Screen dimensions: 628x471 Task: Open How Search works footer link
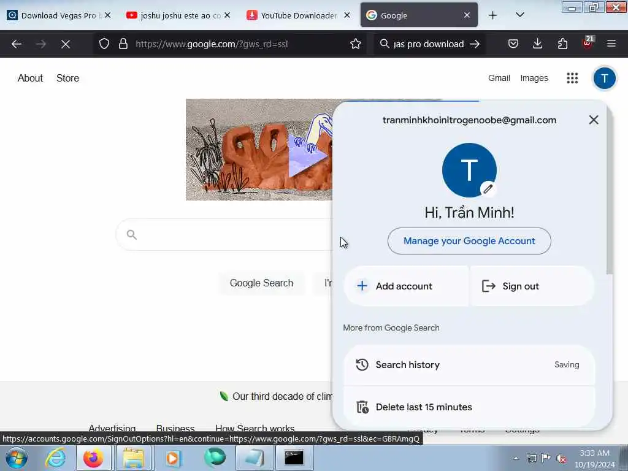coord(255,428)
